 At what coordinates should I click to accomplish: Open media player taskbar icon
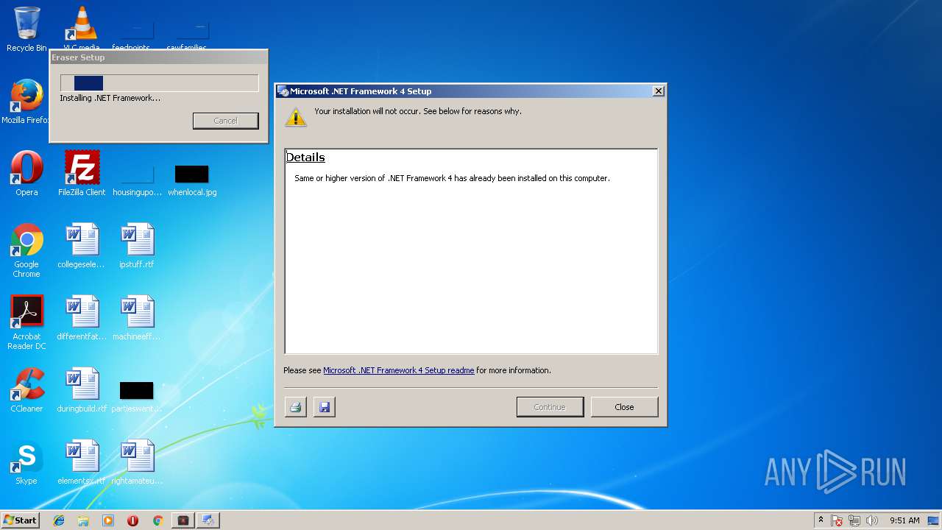click(108, 520)
